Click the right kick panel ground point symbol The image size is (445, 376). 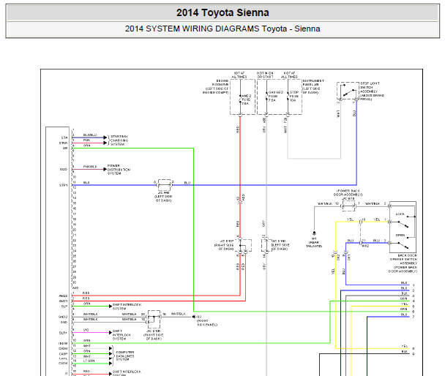point(194,317)
